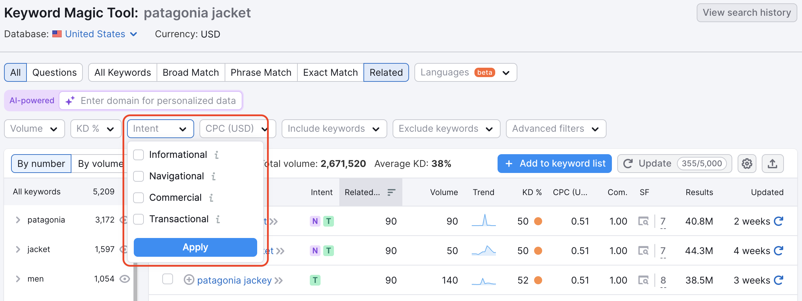Check the Informational intent checkbox
Screen dimensions: 802x301
coord(138,155)
